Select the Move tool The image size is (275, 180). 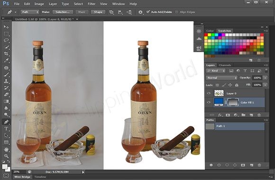point(6,27)
